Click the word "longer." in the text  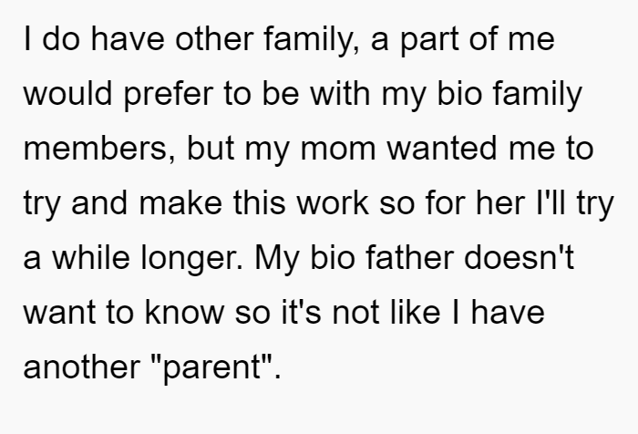[191, 260]
